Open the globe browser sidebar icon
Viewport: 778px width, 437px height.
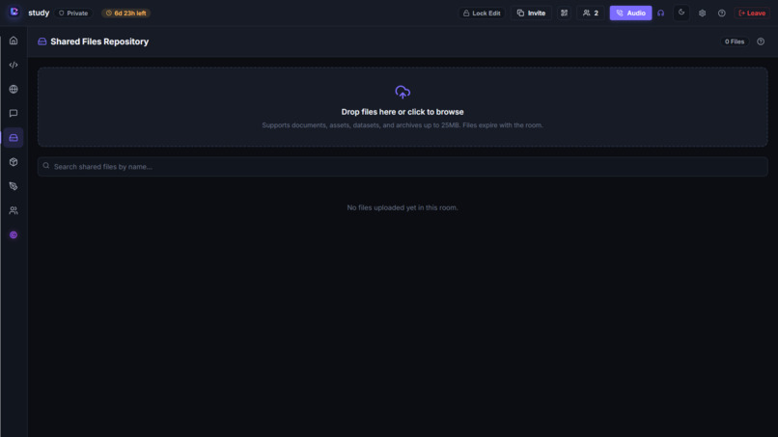(x=14, y=90)
